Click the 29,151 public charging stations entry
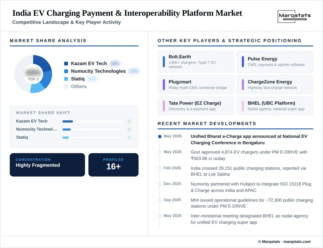 pos(248,171)
